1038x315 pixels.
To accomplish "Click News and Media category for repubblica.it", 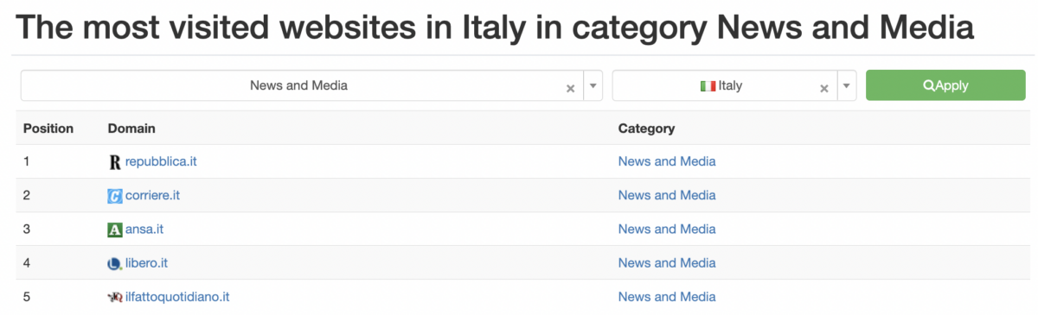I will [667, 161].
